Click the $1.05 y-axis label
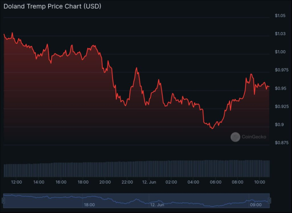 pos(280,16)
